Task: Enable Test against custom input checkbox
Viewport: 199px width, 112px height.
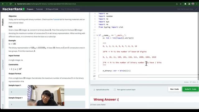Action: tap(115, 90)
